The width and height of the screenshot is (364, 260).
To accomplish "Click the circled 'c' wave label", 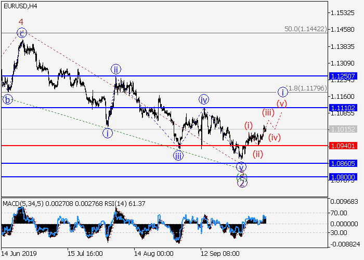I will click(x=21, y=33).
